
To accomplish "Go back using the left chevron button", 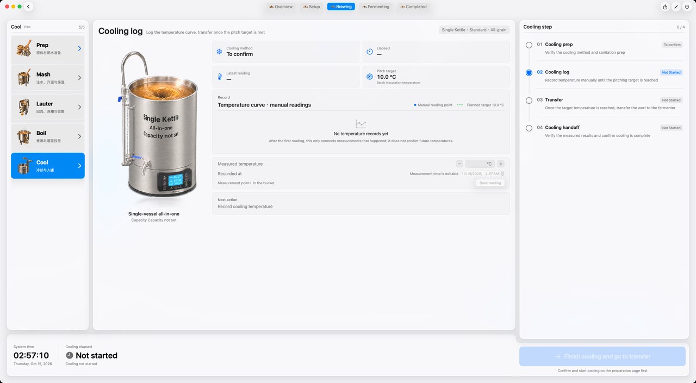I will 28,7.
